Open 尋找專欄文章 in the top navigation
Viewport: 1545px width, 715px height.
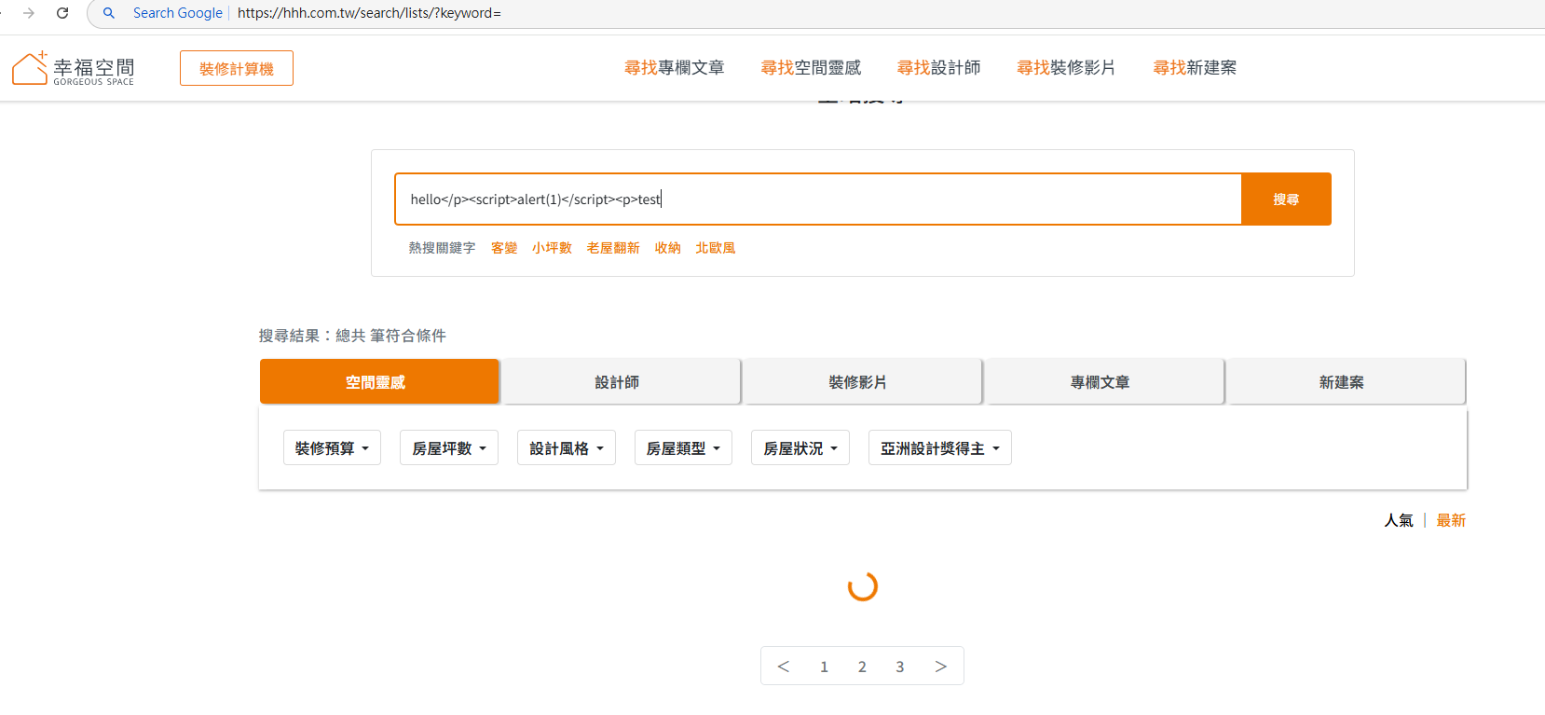pyautogui.click(x=675, y=67)
